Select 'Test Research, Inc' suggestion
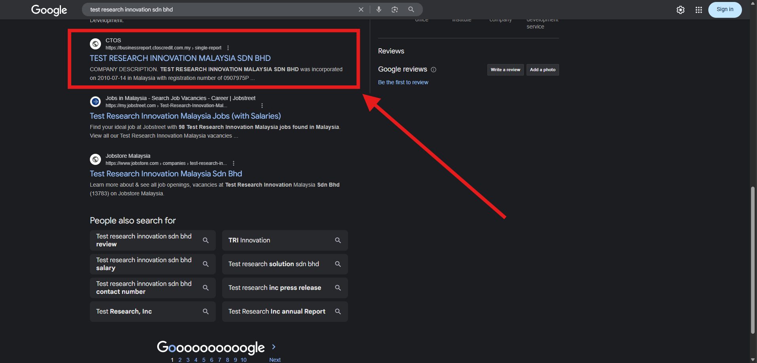Image resolution: width=757 pixels, height=363 pixels. [x=153, y=312]
